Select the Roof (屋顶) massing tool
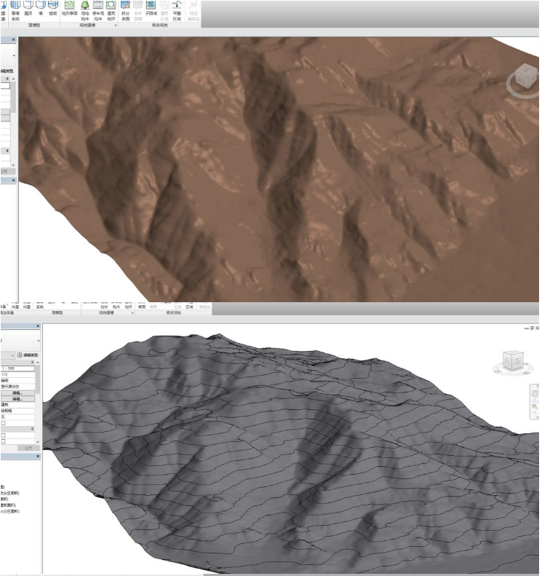 [28, 8]
